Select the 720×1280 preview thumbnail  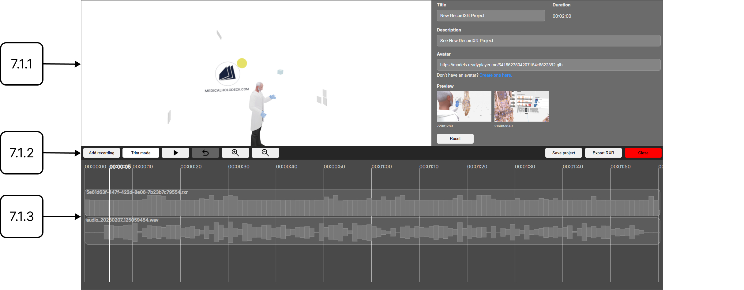pyautogui.click(x=464, y=106)
